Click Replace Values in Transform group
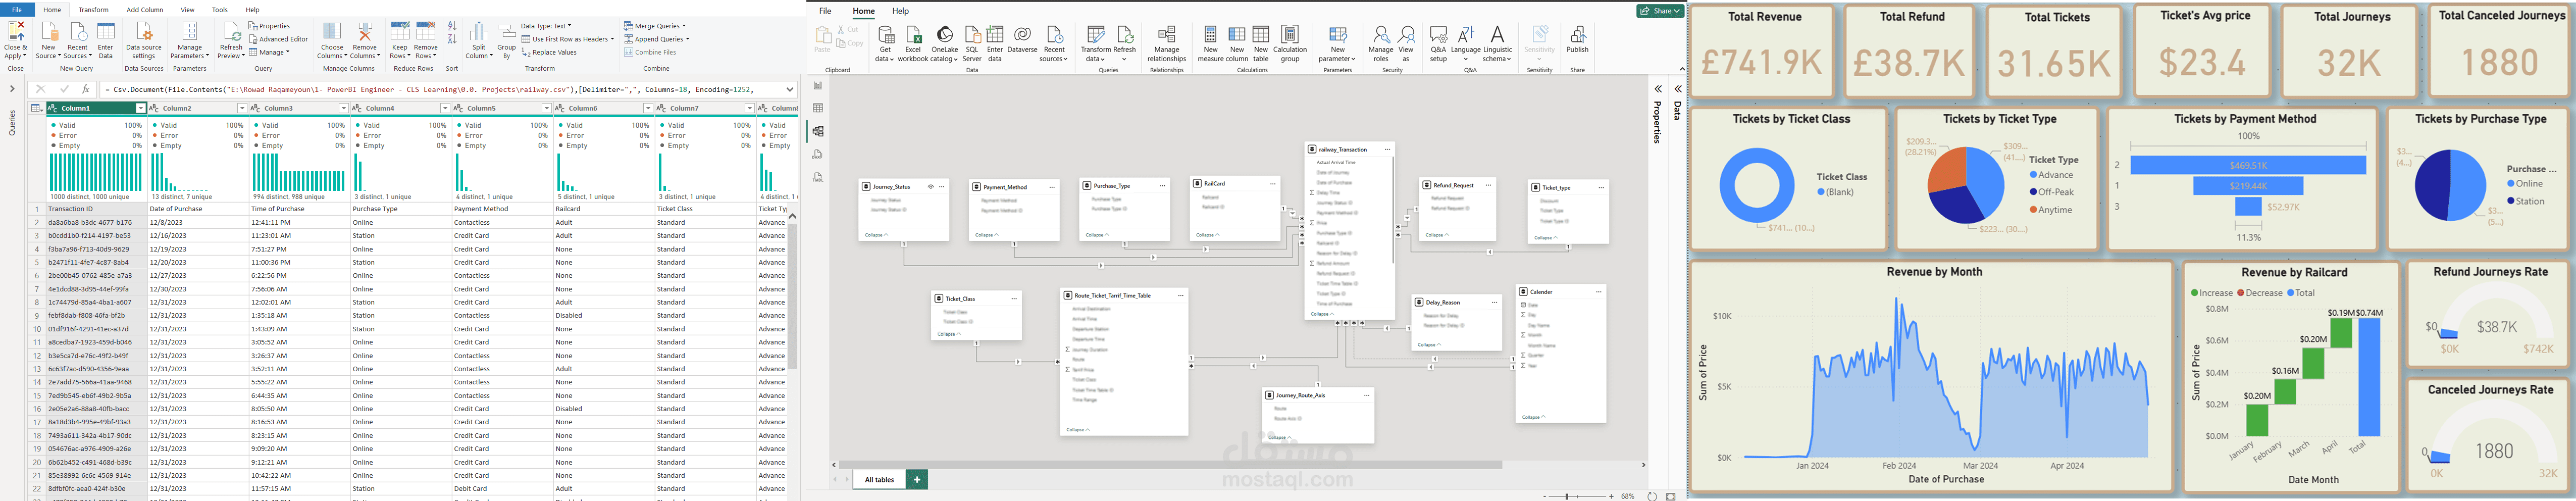The image size is (2576, 501). 550,52
